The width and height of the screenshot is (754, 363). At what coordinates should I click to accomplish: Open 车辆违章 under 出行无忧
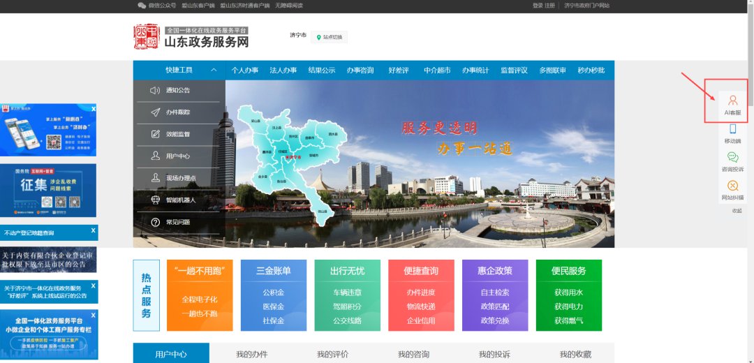[x=347, y=292]
